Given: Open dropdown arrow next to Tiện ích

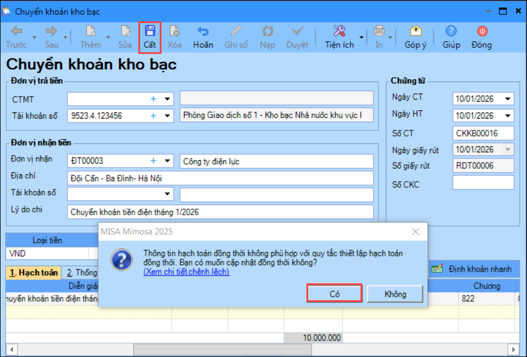Looking at the screenshot, I should point(361,38).
